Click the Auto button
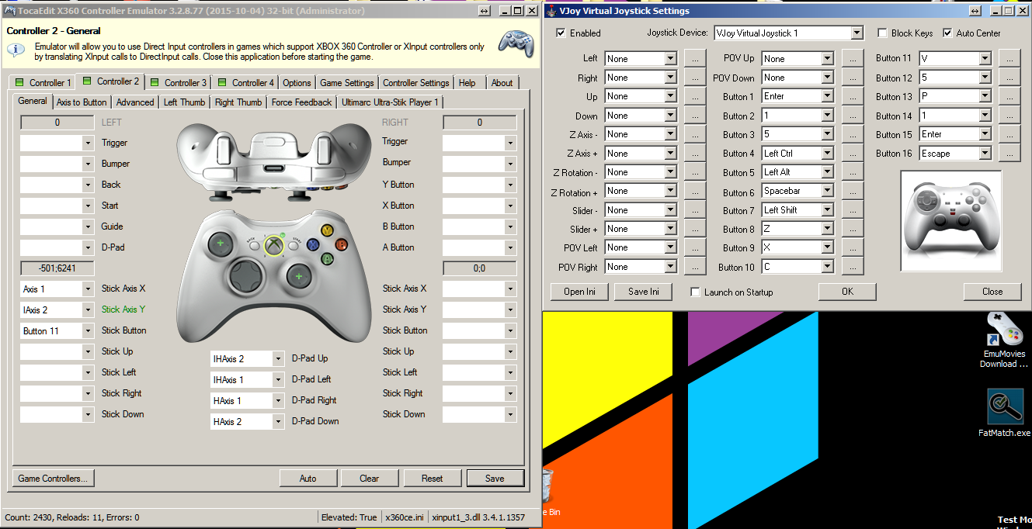This screenshot has width=1032, height=529. 308,479
